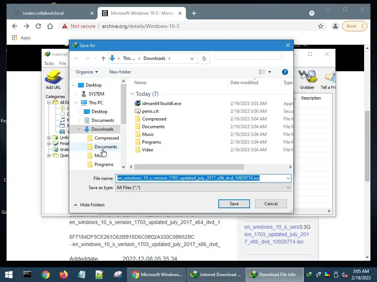Image resolution: width=377 pixels, height=282 pixels.
Task: Collapse the Downloads tree node
Action: tap(79, 129)
